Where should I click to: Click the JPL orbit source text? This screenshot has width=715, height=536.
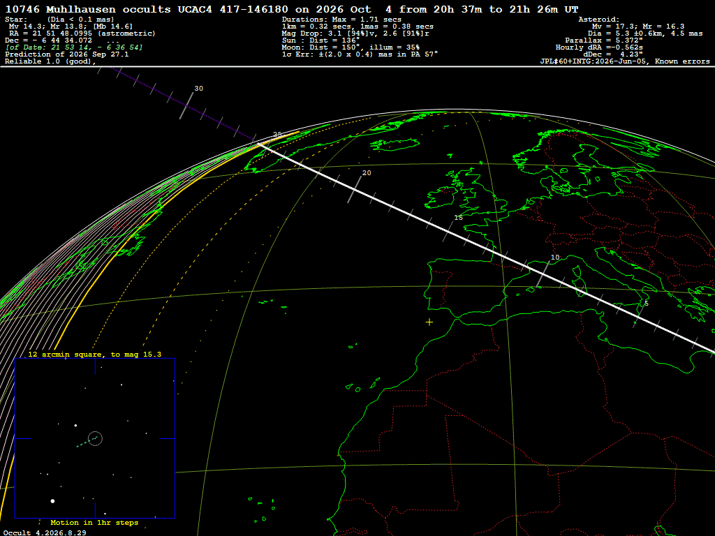pyautogui.click(x=625, y=61)
